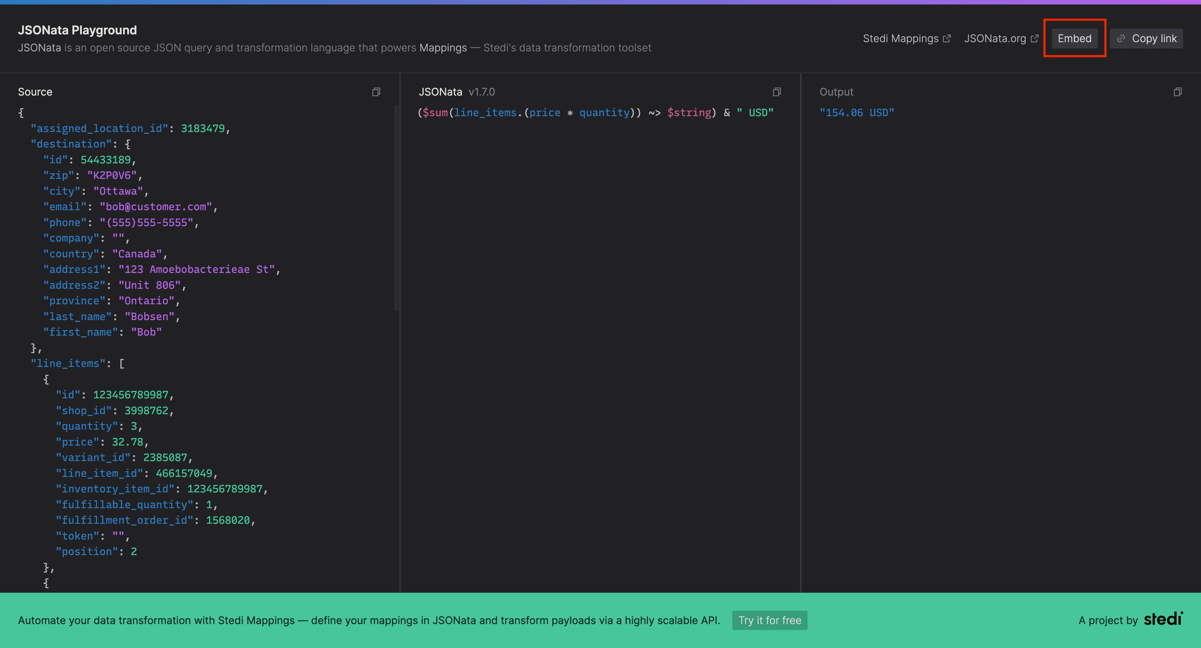Click the Source panel scrollbar
Screen dimensions: 1201x648
396,207
